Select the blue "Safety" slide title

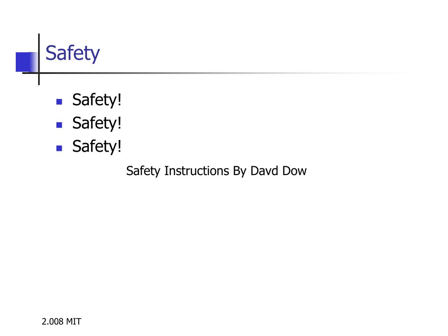(73, 53)
